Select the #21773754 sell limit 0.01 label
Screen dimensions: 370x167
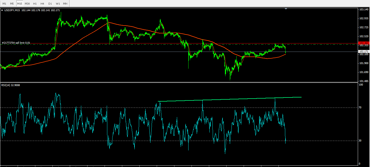[16, 43]
